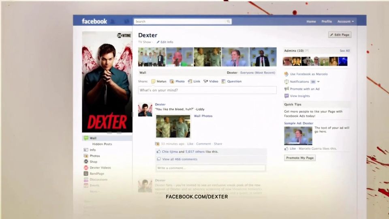Click the Promote My Page button
The image size is (389, 219).
point(300,158)
